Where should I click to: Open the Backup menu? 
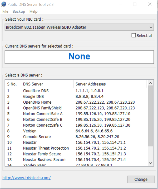pos(19,11)
